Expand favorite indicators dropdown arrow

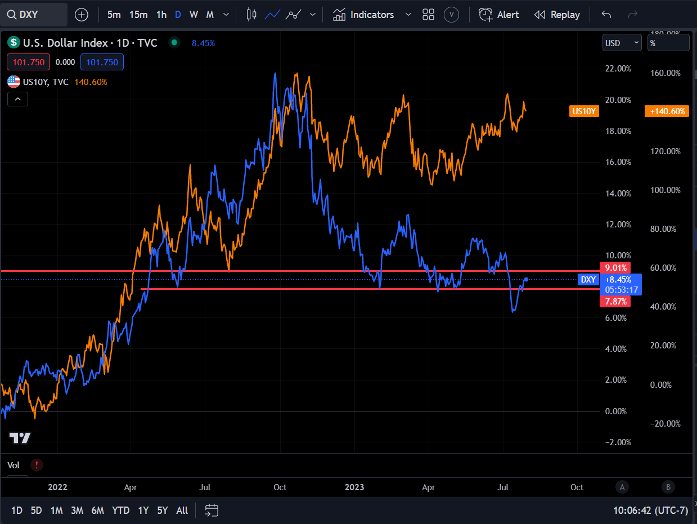(409, 15)
